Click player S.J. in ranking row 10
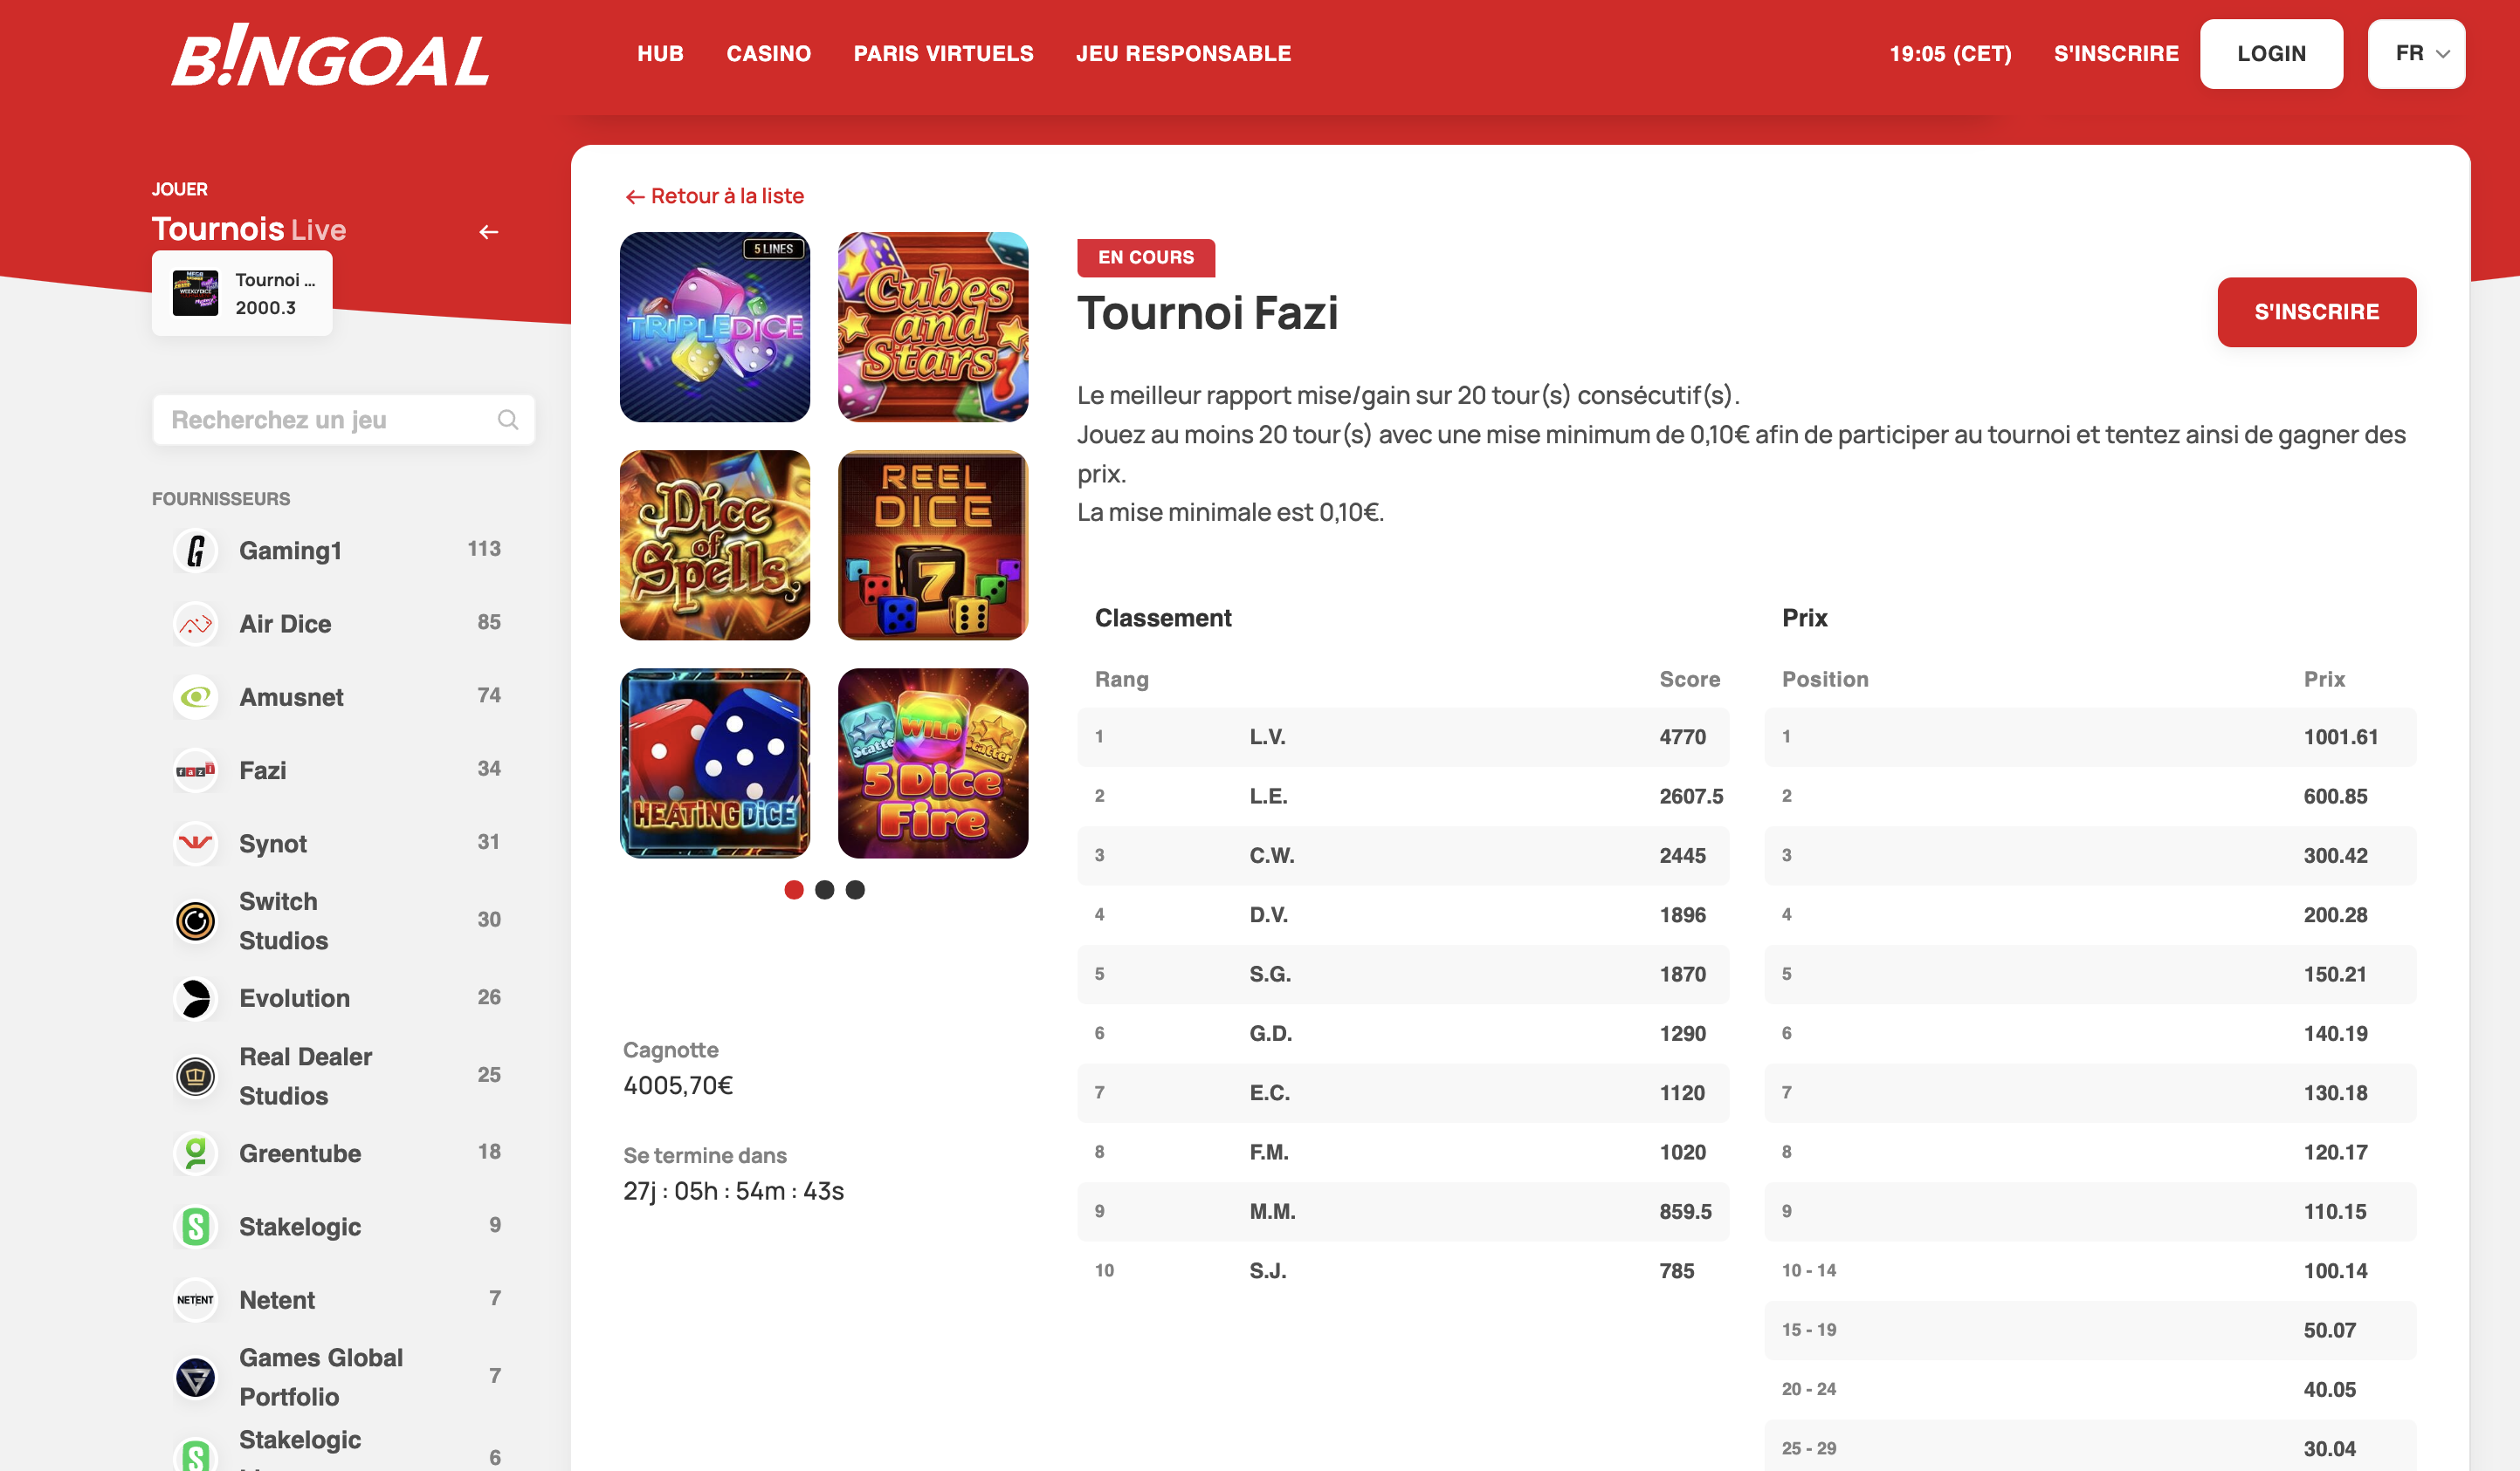2520x1471 pixels. (x=1268, y=1271)
